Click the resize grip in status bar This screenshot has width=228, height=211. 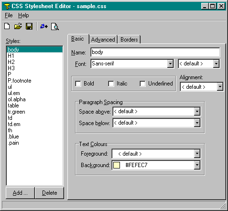tap(223, 206)
